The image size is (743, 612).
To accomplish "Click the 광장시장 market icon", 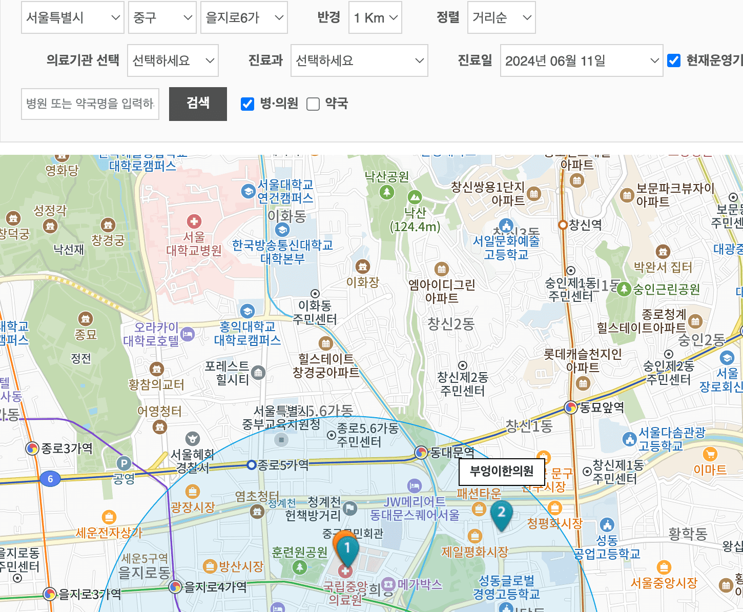I will tap(192, 492).
